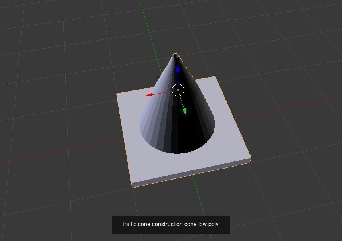Click the 'traffic cone construction cone low poly' caption
Viewport: 342px width, 241px height.
[170, 224]
